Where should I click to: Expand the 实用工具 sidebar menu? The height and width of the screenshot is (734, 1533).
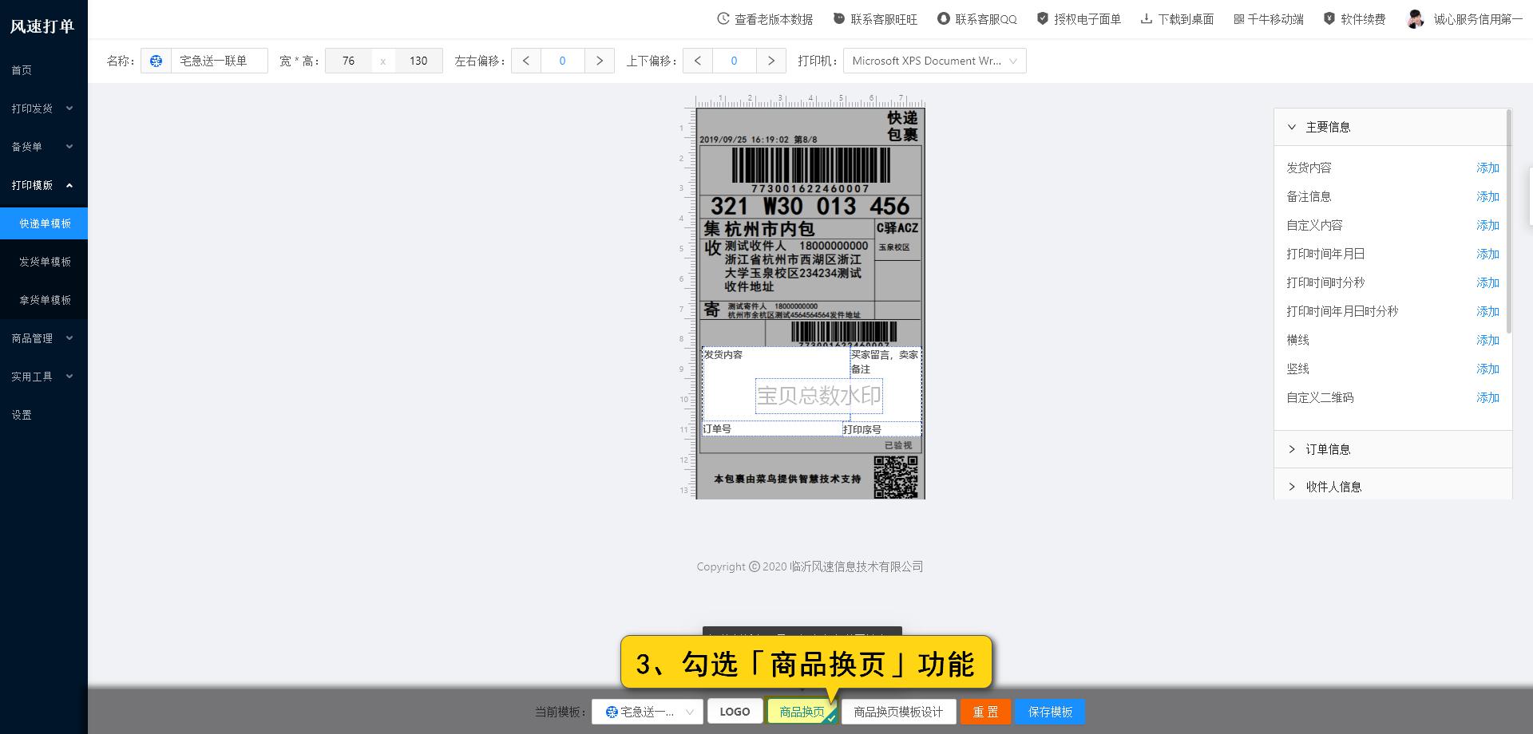[43, 377]
